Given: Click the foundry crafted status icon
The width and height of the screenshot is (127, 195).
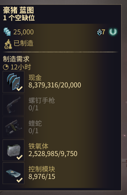Looking at the screenshot, I should tap(8, 44).
